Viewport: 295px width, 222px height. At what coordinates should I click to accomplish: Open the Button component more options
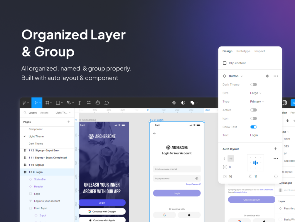(276, 76)
